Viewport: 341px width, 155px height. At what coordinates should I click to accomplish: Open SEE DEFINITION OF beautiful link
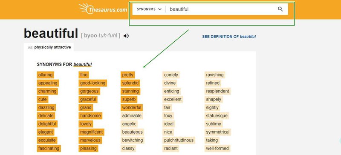[x=229, y=37]
